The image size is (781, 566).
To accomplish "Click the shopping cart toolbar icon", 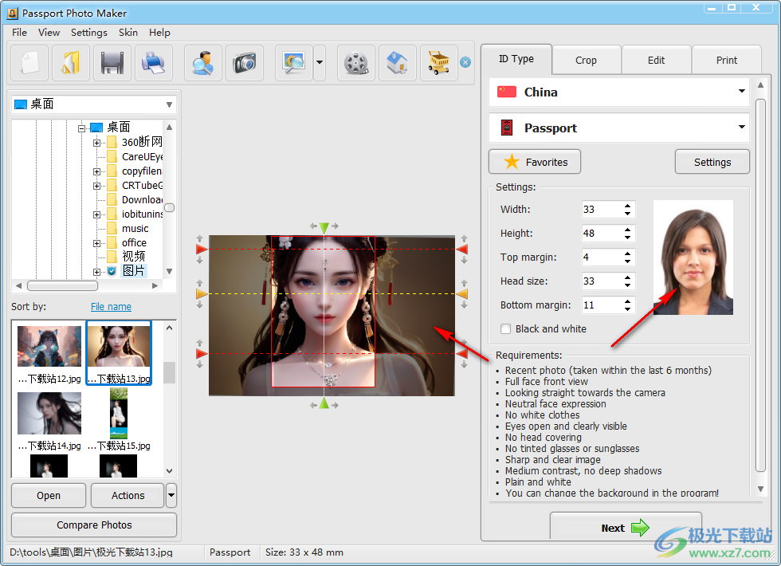I will tap(439, 63).
